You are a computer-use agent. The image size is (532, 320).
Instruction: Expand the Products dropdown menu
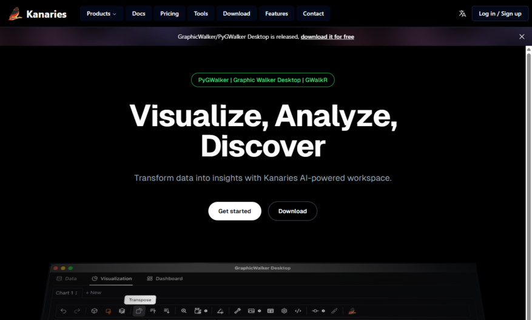[x=101, y=13]
